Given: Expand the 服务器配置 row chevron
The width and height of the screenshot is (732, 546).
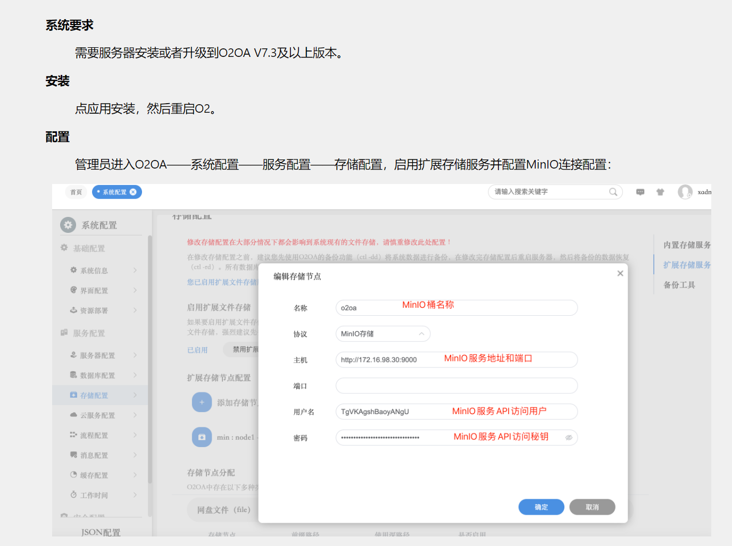Looking at the screenshot, I should 135,355.
